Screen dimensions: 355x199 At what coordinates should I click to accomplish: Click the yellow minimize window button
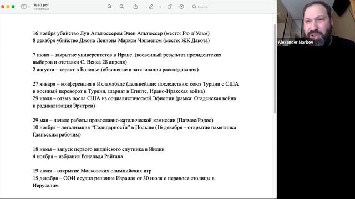(x=8, y=7)
